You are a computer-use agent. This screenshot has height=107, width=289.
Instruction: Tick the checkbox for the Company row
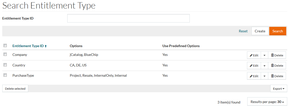click(x=5, y=54)
